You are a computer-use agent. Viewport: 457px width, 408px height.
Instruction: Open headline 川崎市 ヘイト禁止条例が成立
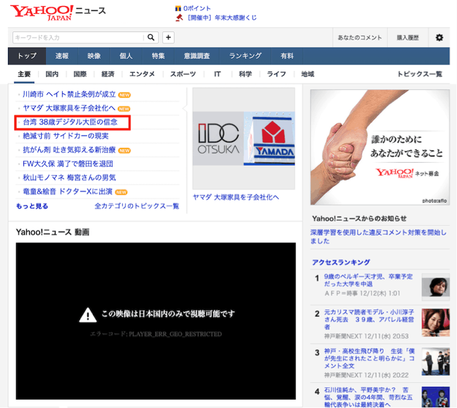coord(69,95)
